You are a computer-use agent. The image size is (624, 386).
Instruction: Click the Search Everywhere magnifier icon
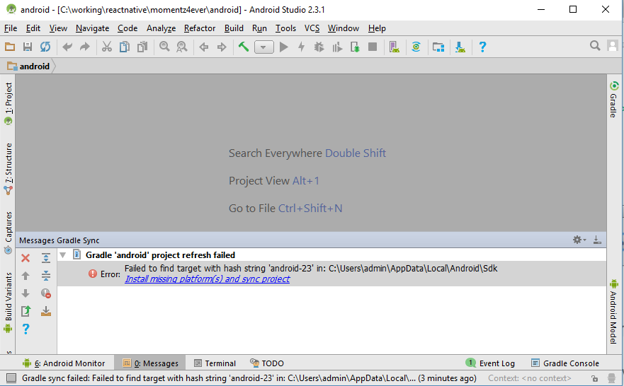[x=595, y=46]
